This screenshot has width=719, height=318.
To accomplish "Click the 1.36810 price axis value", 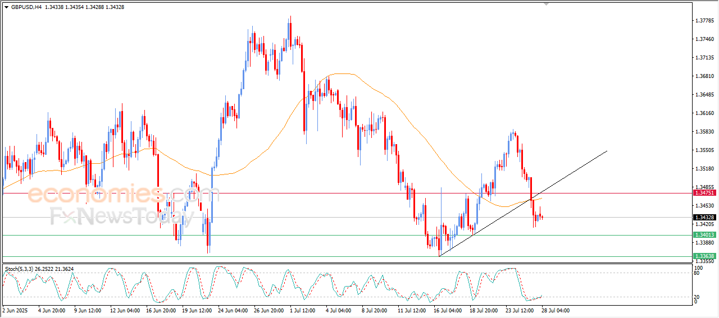I will [x=704, y=76].
